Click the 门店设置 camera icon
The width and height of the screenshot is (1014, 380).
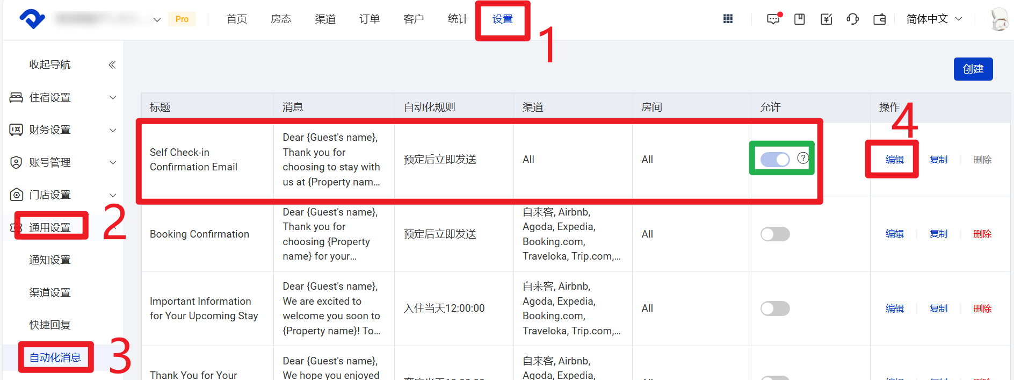click(17, 195)
